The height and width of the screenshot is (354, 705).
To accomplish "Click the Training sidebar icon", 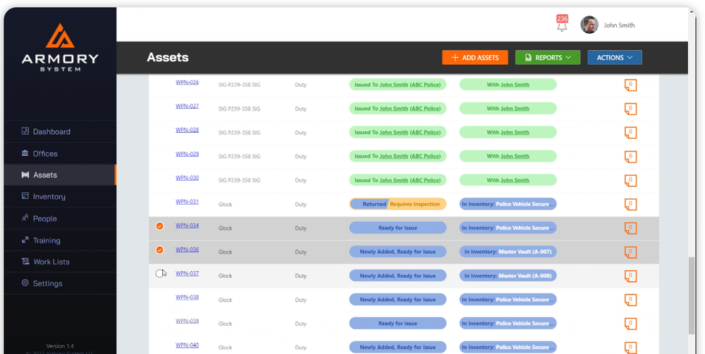I will pyautogui.click(x=25, y=240).
